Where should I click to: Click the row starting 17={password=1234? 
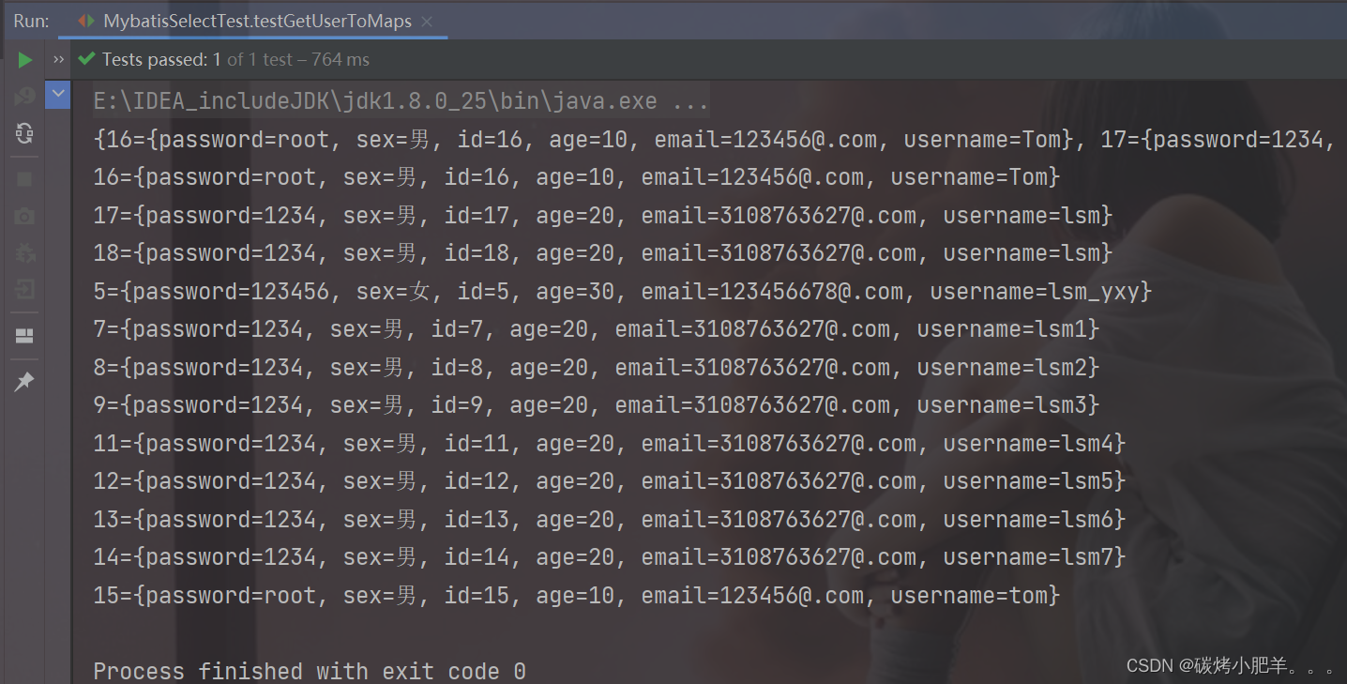[x=603, y=216]
